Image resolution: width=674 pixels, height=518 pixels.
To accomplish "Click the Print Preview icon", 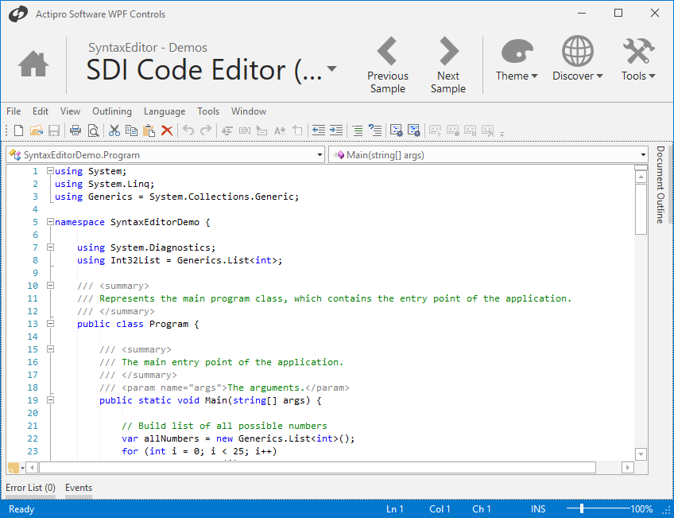I will (x=93, y=130).
